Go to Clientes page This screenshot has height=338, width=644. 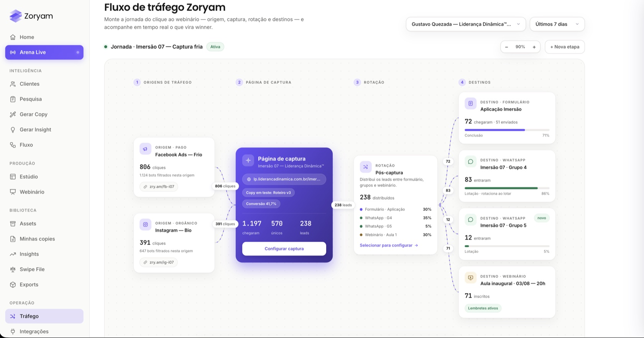click(x=44, y=84)
